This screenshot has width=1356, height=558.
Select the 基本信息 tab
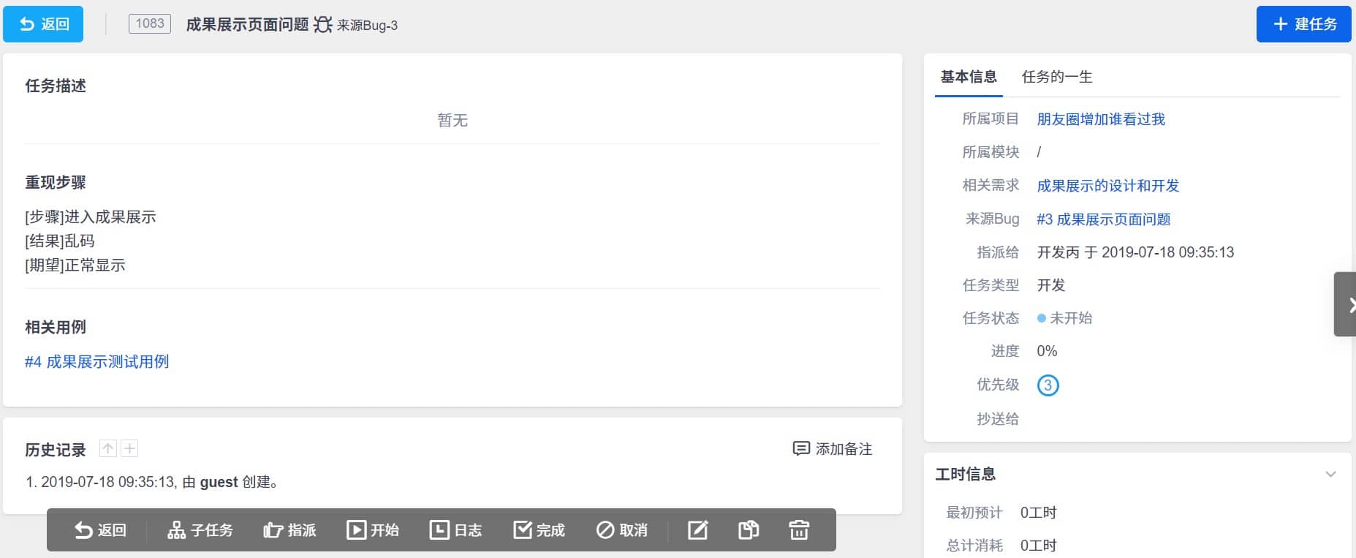click(x=968, y=77)
